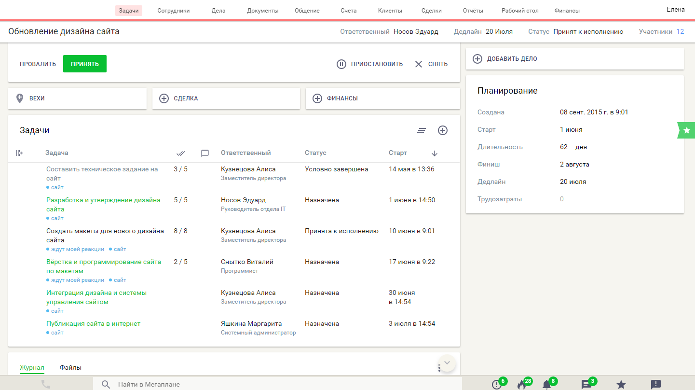Click the phone call icon in bottom bar

(x=46, y=384)
